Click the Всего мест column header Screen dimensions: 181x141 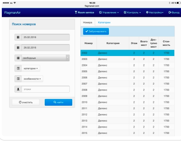coord(144,43)
